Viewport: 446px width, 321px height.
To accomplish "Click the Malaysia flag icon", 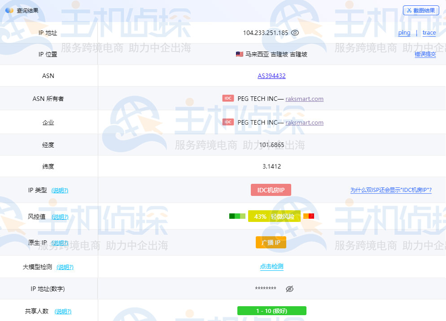I will (x=240, y=54).
